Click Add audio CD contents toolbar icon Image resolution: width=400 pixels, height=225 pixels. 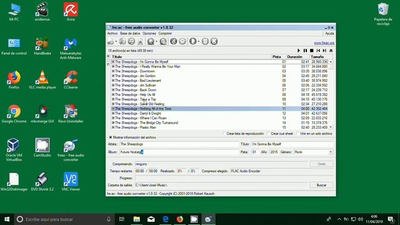pyautogui.click(x=122, y=41)
